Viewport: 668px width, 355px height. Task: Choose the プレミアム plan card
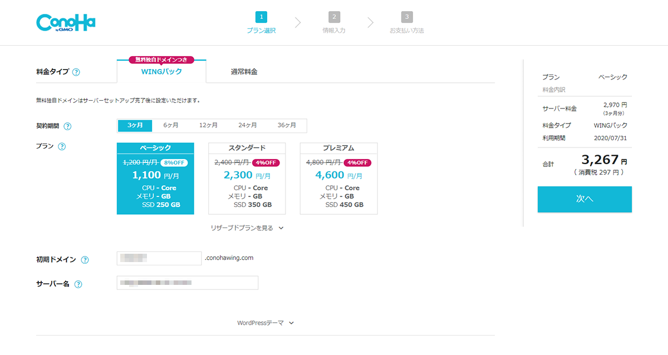point(338,179)
